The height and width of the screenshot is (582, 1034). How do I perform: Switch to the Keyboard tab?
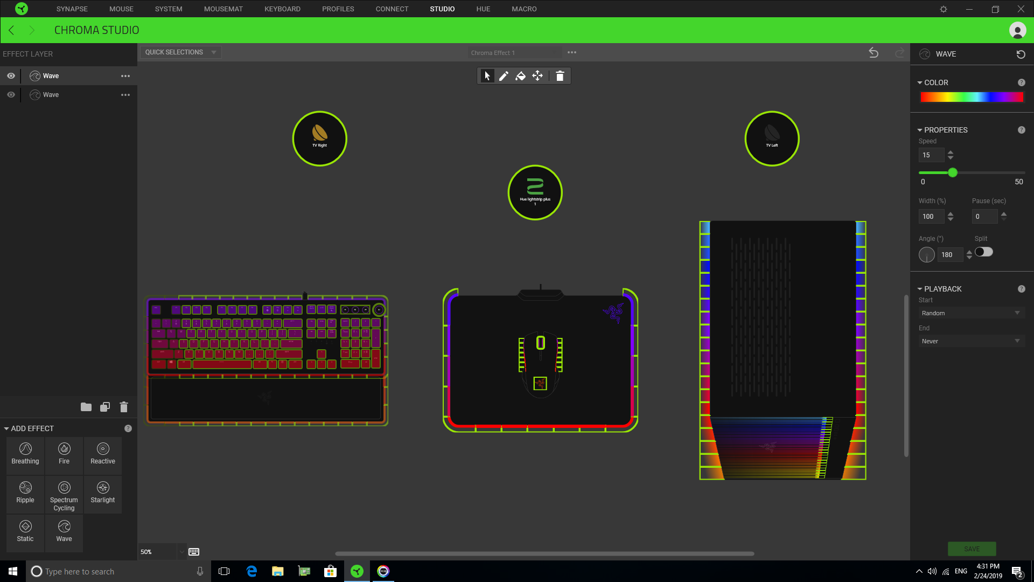click(282, 9)
